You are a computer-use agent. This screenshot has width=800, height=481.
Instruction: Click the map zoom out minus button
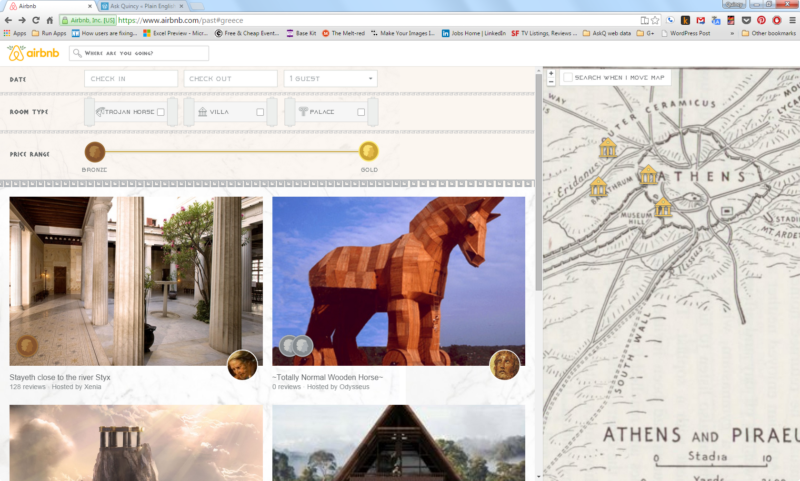click(x=551, y=82)
